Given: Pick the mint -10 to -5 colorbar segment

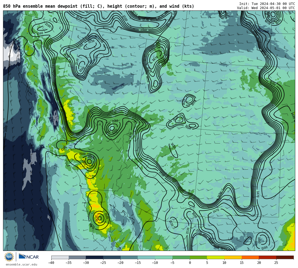Looking at the screenshot, I should tap(164, 257).
